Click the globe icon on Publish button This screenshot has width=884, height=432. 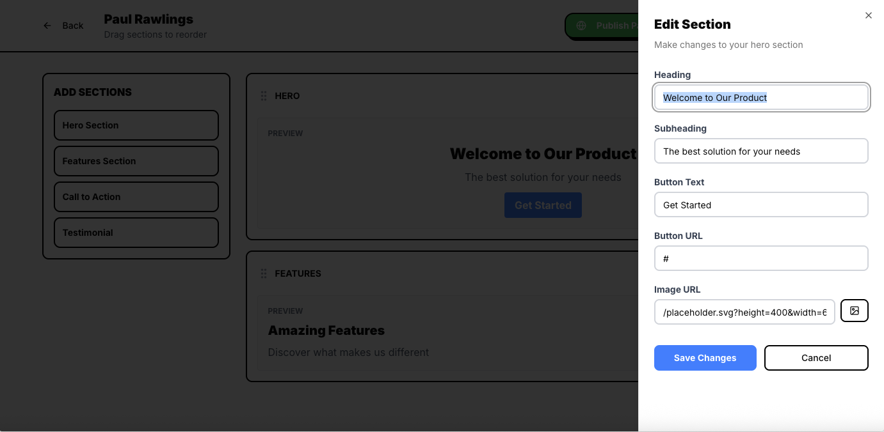[x=581, y=26]
